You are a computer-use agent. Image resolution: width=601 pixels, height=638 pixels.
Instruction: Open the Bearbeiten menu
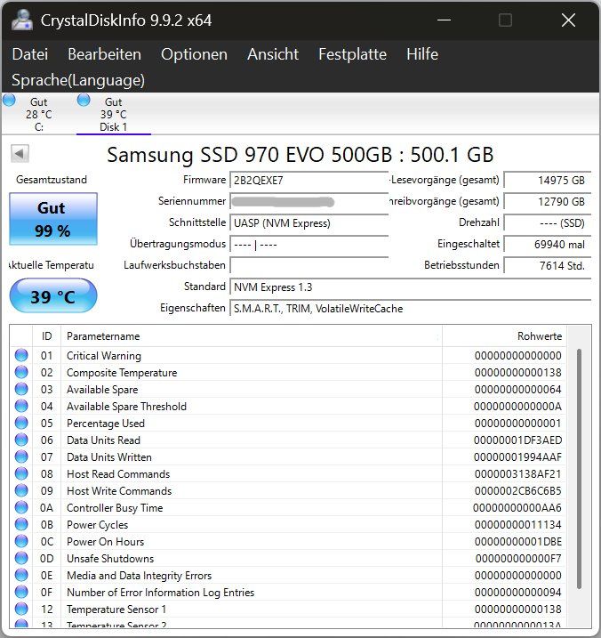[105, 54]
